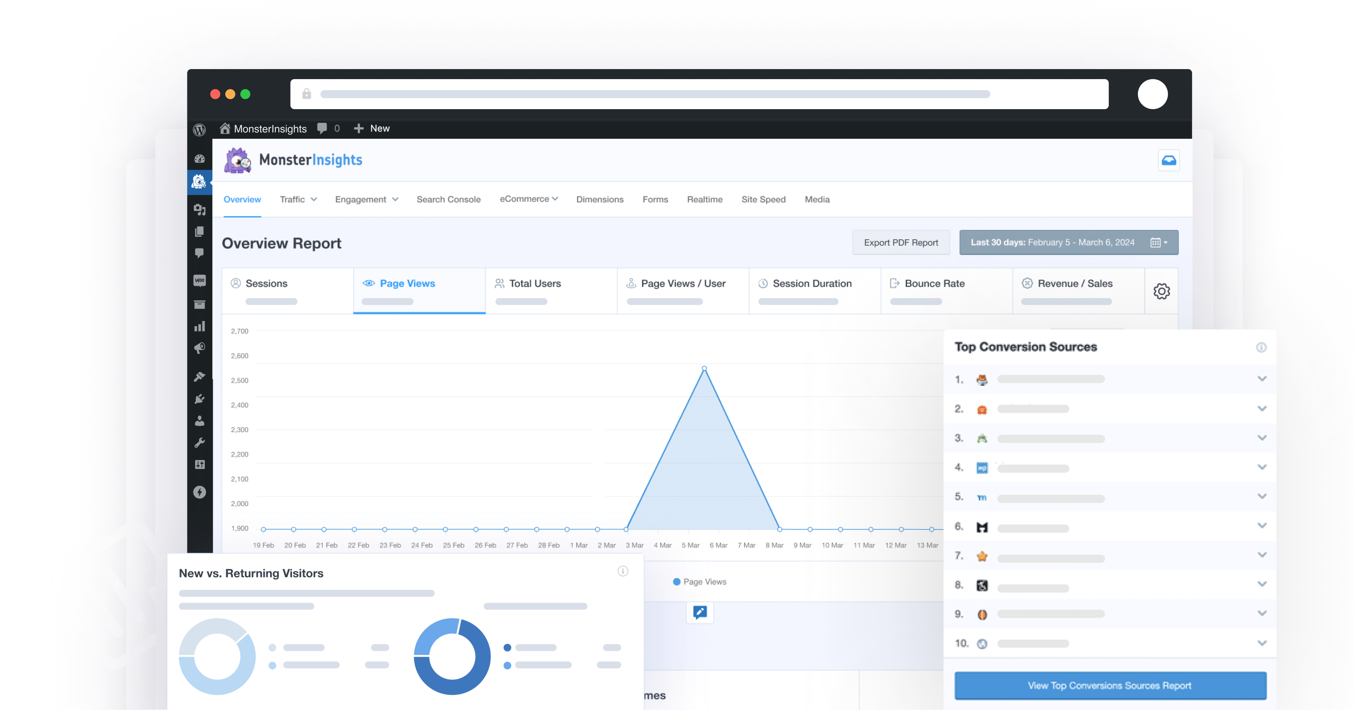
Task: Expand conversion source number 1 row
Action: coord(1261,379)
